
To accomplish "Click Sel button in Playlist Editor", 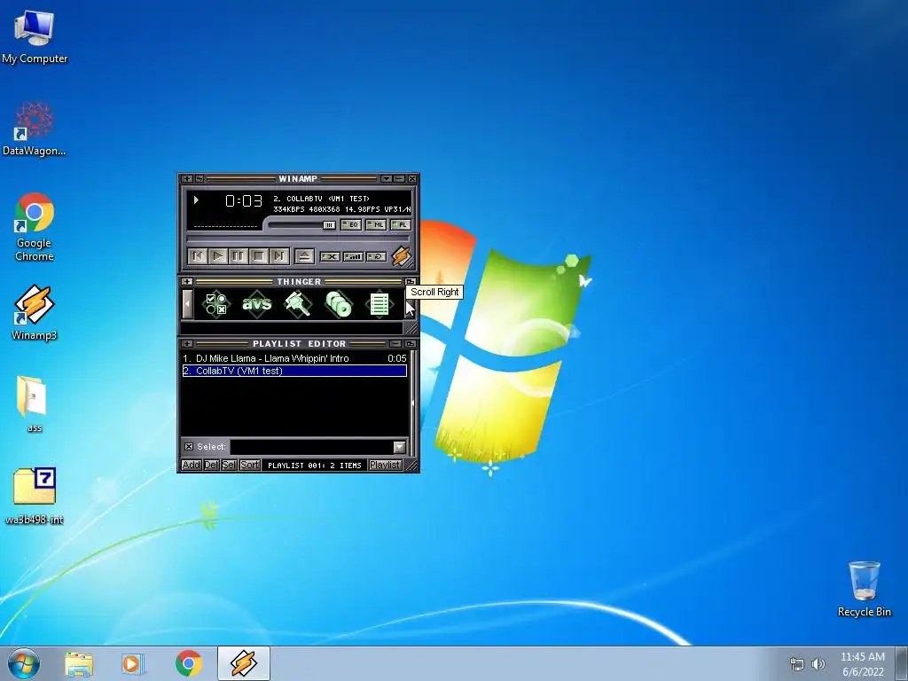I will point(229,465).
